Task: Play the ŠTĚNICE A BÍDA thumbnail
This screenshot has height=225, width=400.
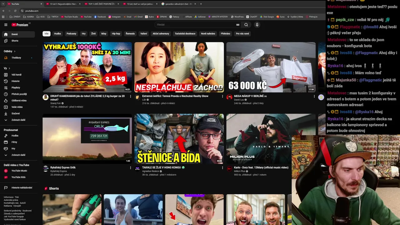Action: [x=179, y=139]
